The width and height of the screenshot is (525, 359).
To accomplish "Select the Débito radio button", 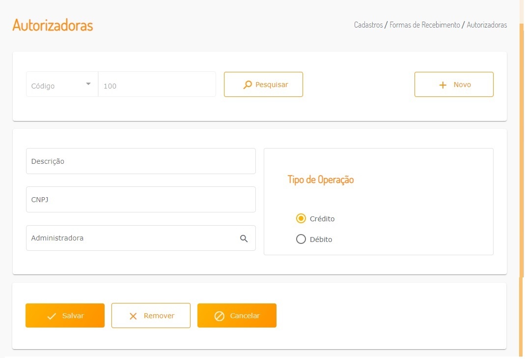I will click(301, 239).
